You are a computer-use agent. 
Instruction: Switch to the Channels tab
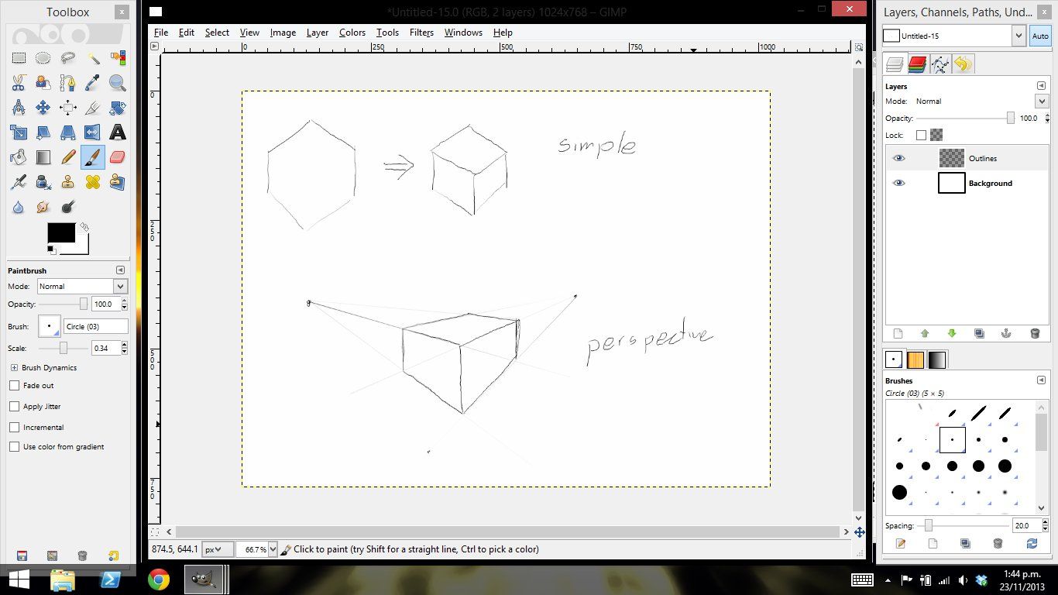coord(919,64)
